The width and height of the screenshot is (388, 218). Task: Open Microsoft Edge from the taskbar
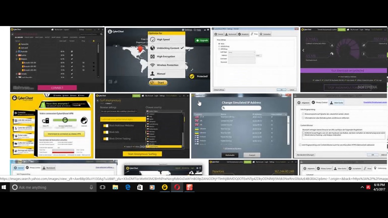tap(128, 187)
